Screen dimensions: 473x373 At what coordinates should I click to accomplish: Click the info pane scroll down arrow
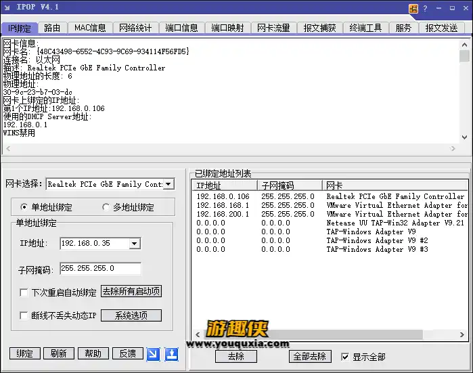click(x=464, y=137)
